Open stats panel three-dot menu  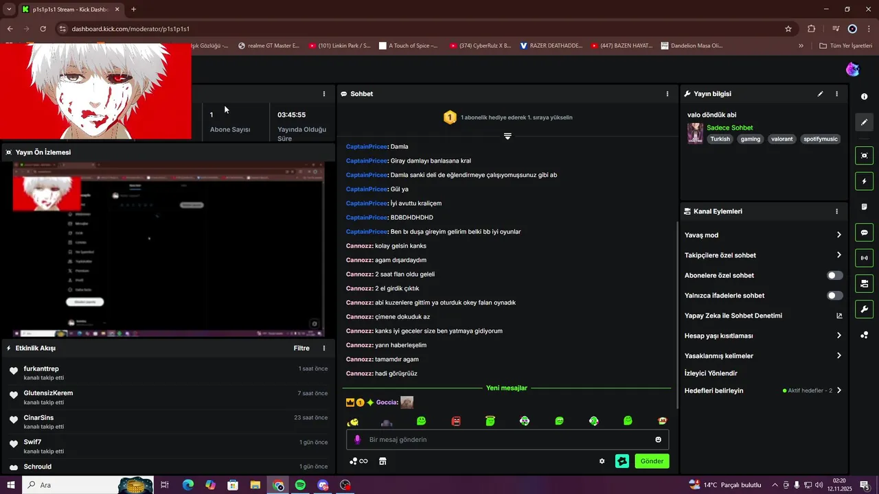point(324,94)
